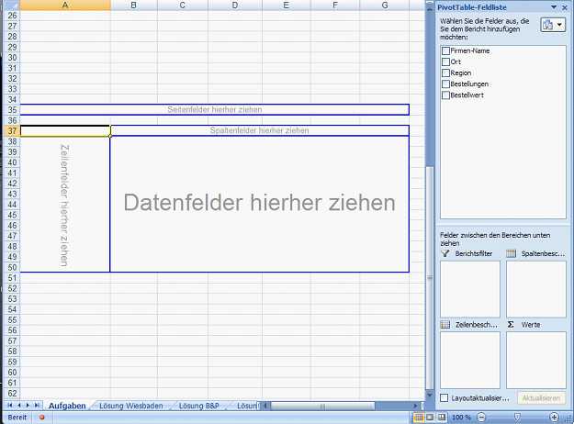The width and height of the screenshot is (574, 424).
Task: Jump to first sheet using navigation arrow
Action: (x=10, y=405)
